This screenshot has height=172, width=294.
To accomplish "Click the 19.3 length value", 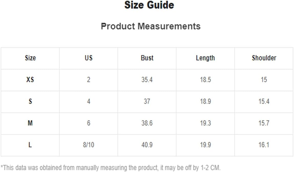I will click(205, 123).
